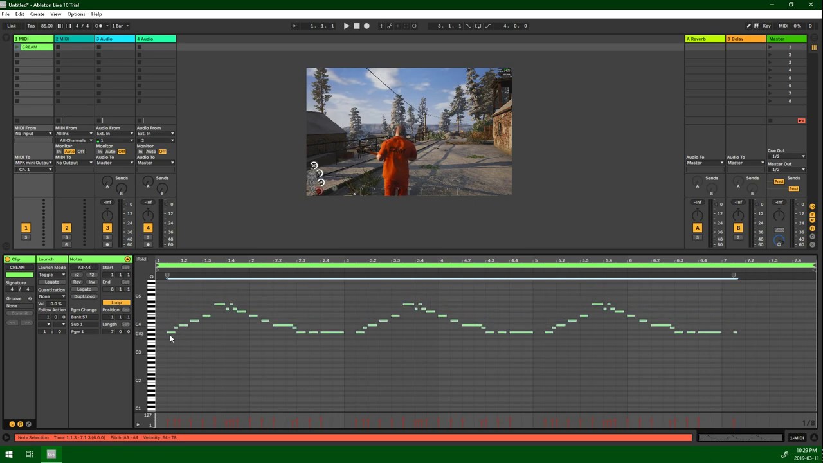Start playback with the Play button
Viewport: 823px width, 463px height.
point(346,26)
